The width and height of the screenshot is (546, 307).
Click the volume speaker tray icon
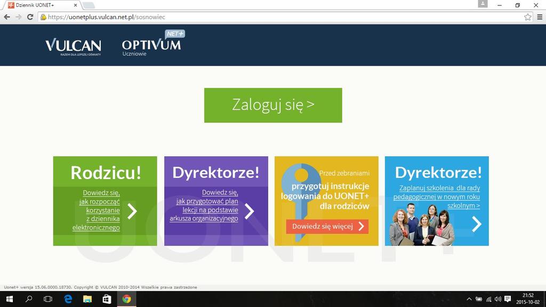click(498, 299)
